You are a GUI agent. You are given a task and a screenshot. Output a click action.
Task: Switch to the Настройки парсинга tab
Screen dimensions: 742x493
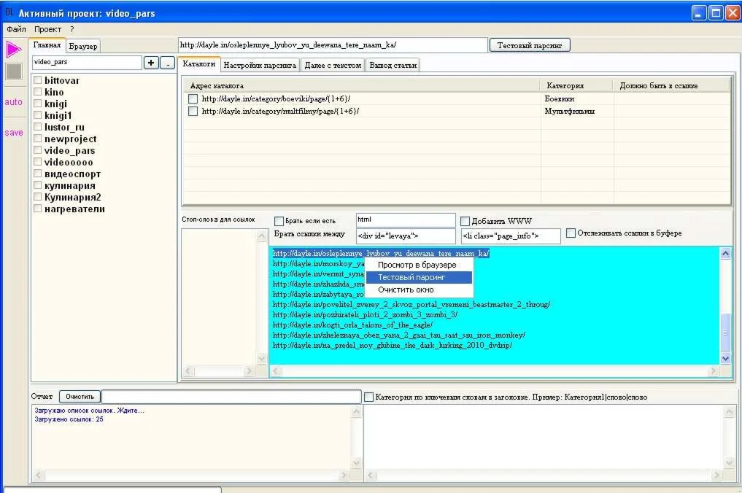click(260, 65)
